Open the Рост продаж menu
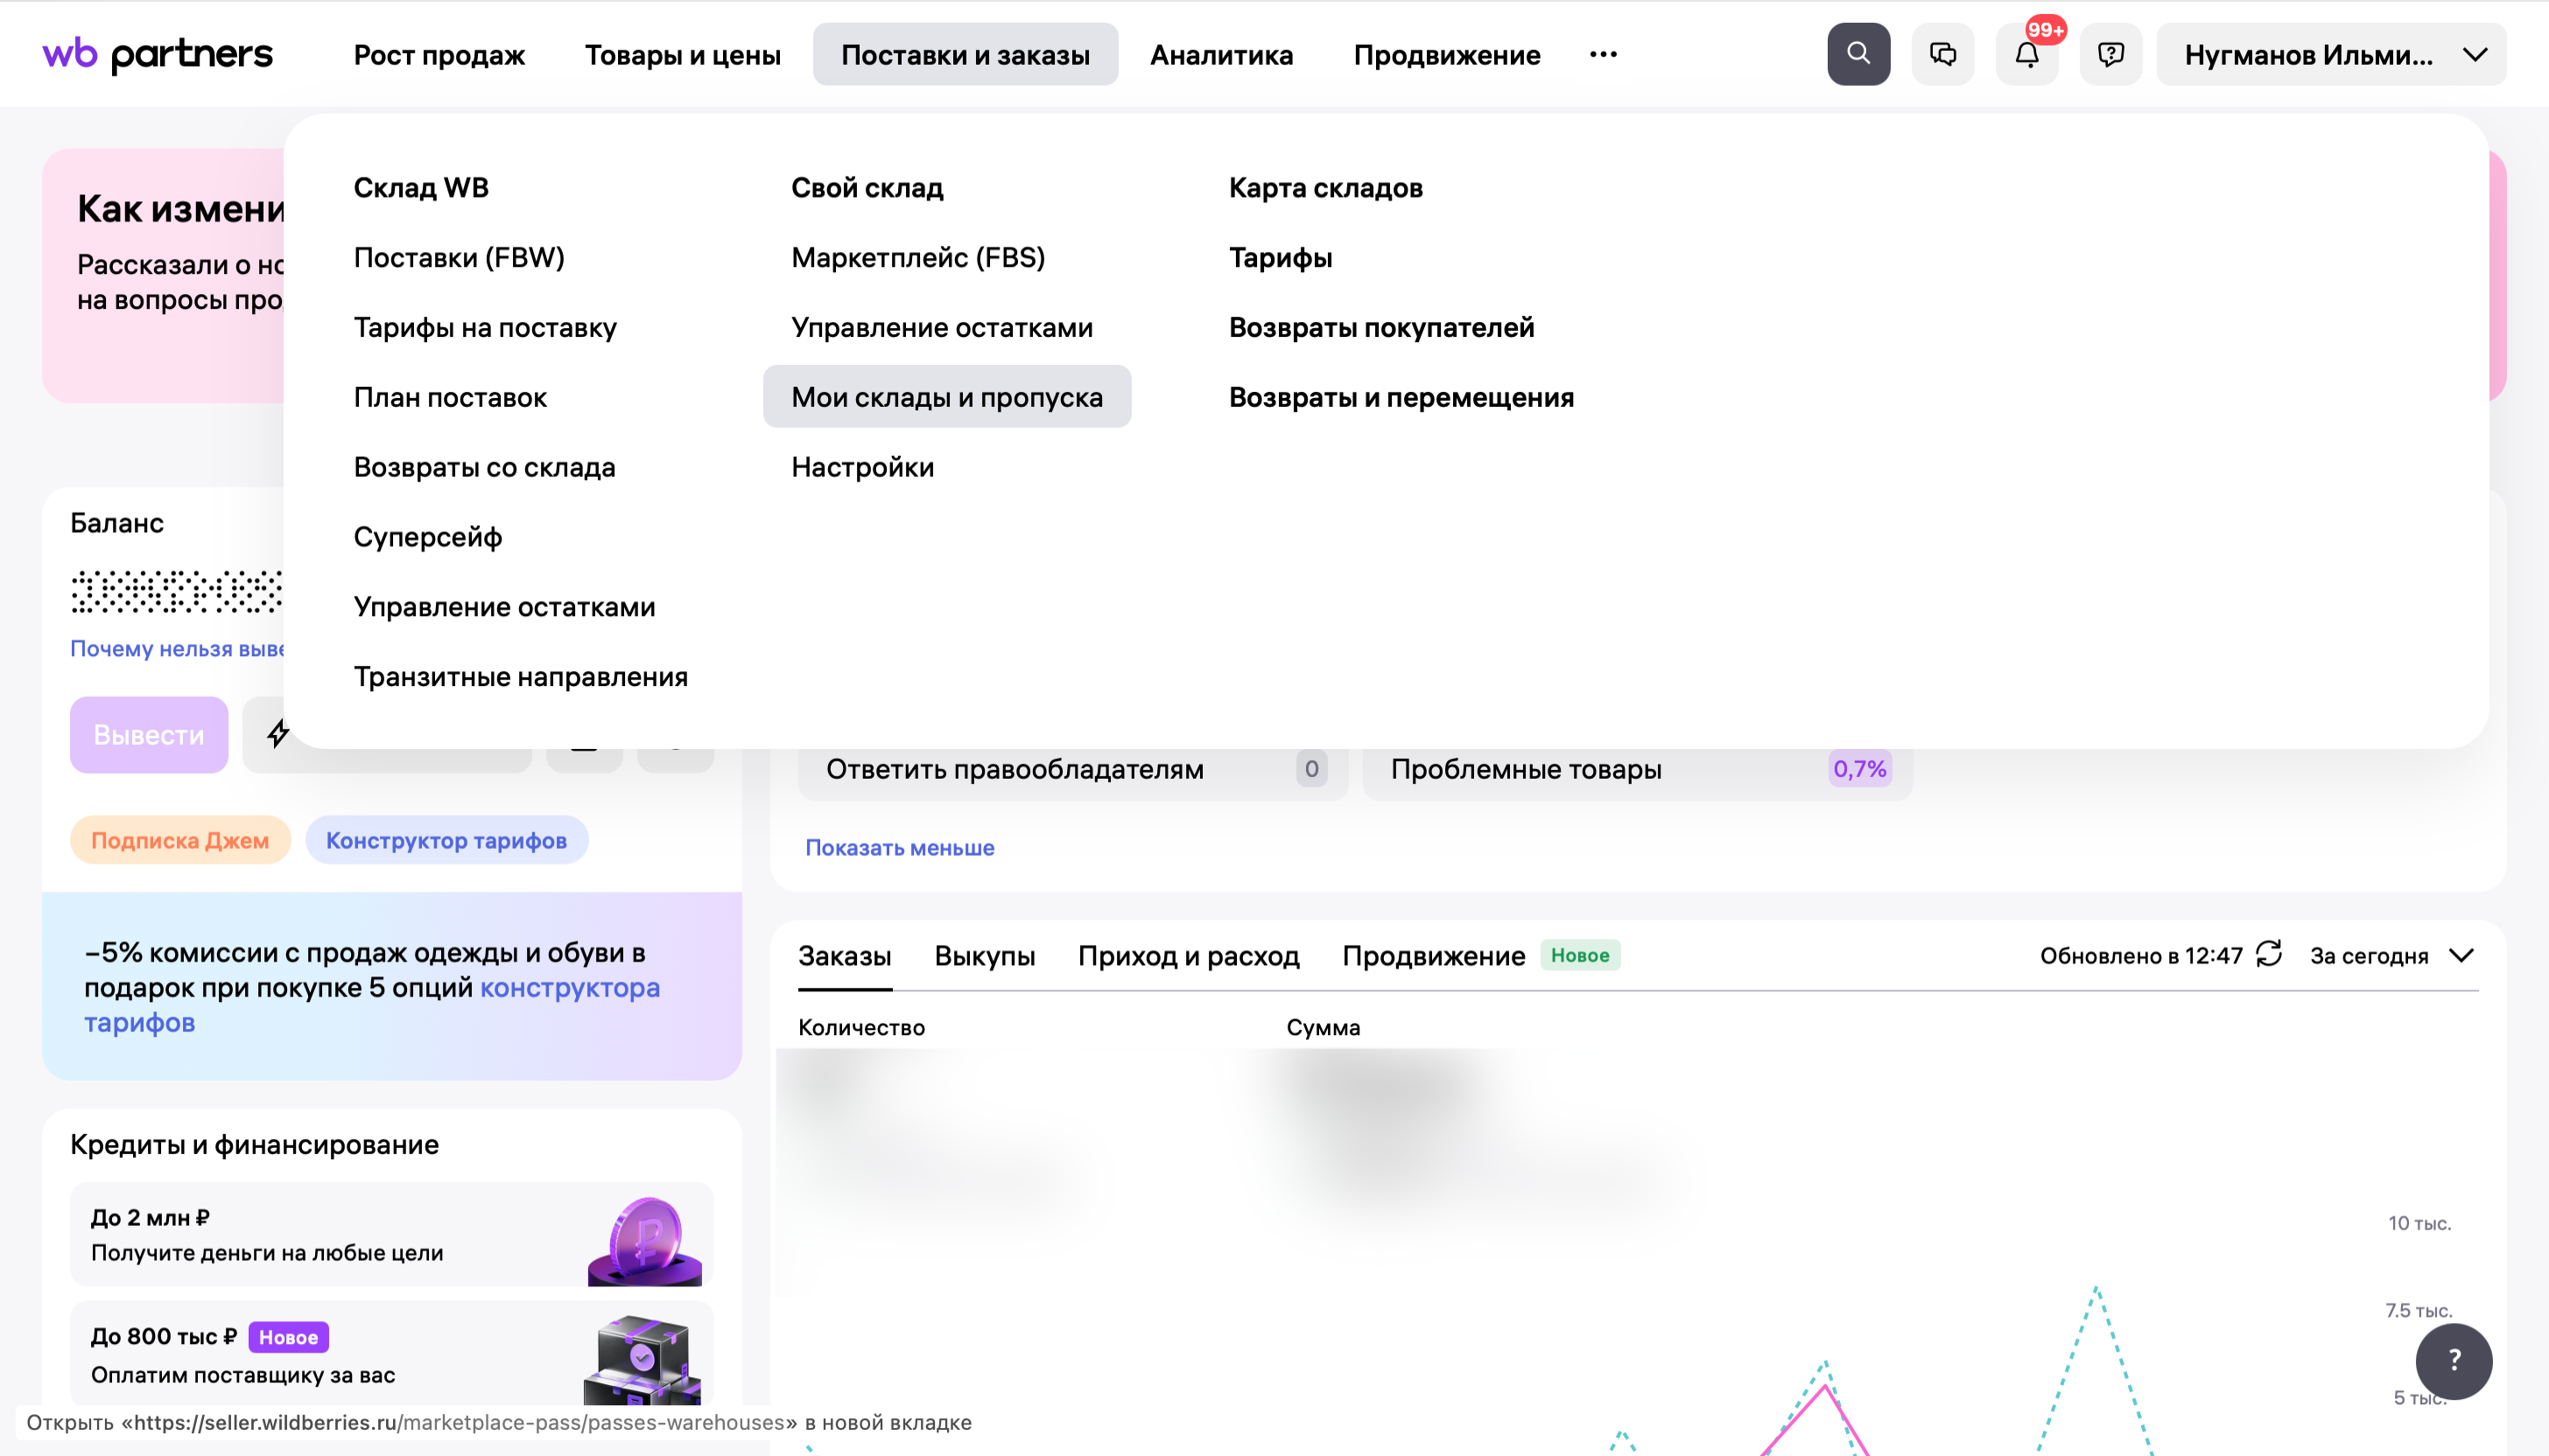2549x1456 pixels. pyautogui.click(x=439, y=54)
